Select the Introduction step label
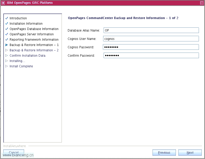 pos(18,18)
